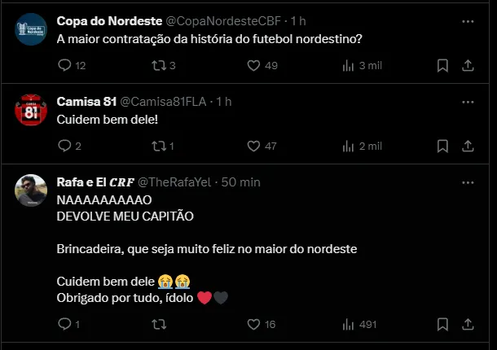The image size is (497, 350).
Task: Like the Copa do Nordeste tweet
Action: [x=252, y=65]
